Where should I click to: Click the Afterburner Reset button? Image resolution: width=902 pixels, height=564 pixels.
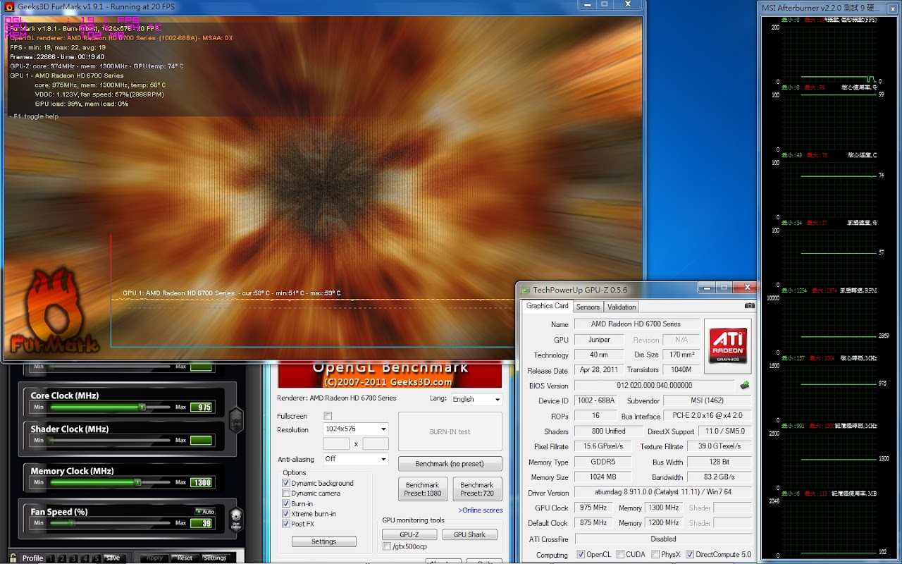pos(185,558)
